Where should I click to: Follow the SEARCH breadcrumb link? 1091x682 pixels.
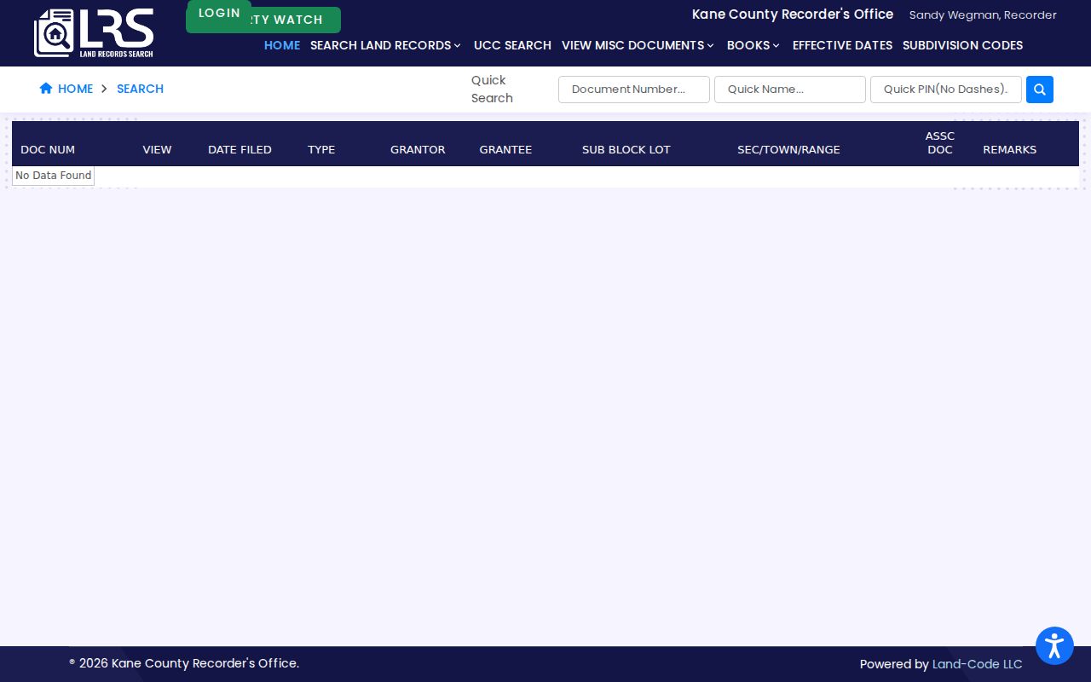(140, 89)
